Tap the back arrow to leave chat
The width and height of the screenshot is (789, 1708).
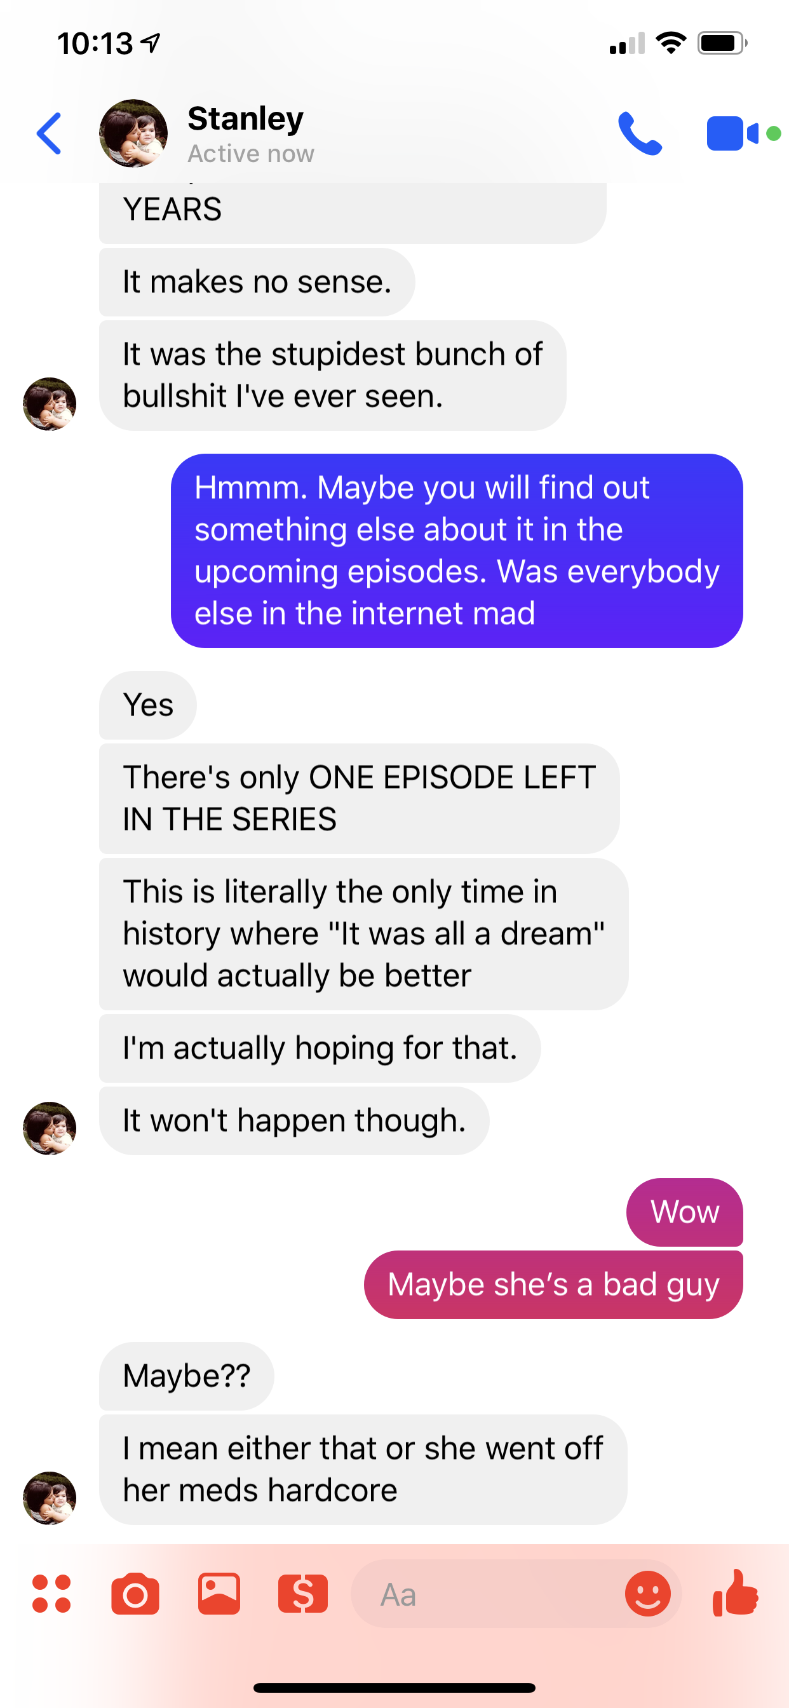(x=49, y=133)
